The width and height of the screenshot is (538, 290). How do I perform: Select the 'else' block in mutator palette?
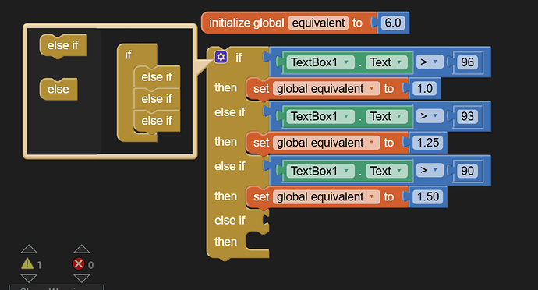click(58, 89)
